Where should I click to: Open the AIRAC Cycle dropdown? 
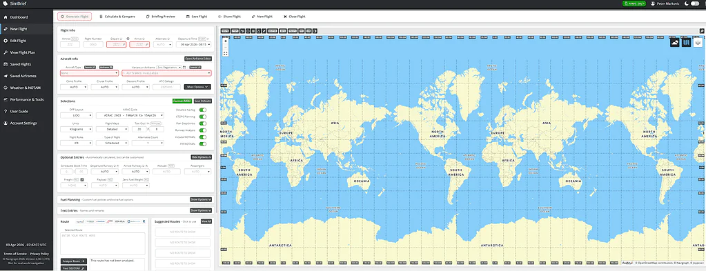[x=130, y=115]
